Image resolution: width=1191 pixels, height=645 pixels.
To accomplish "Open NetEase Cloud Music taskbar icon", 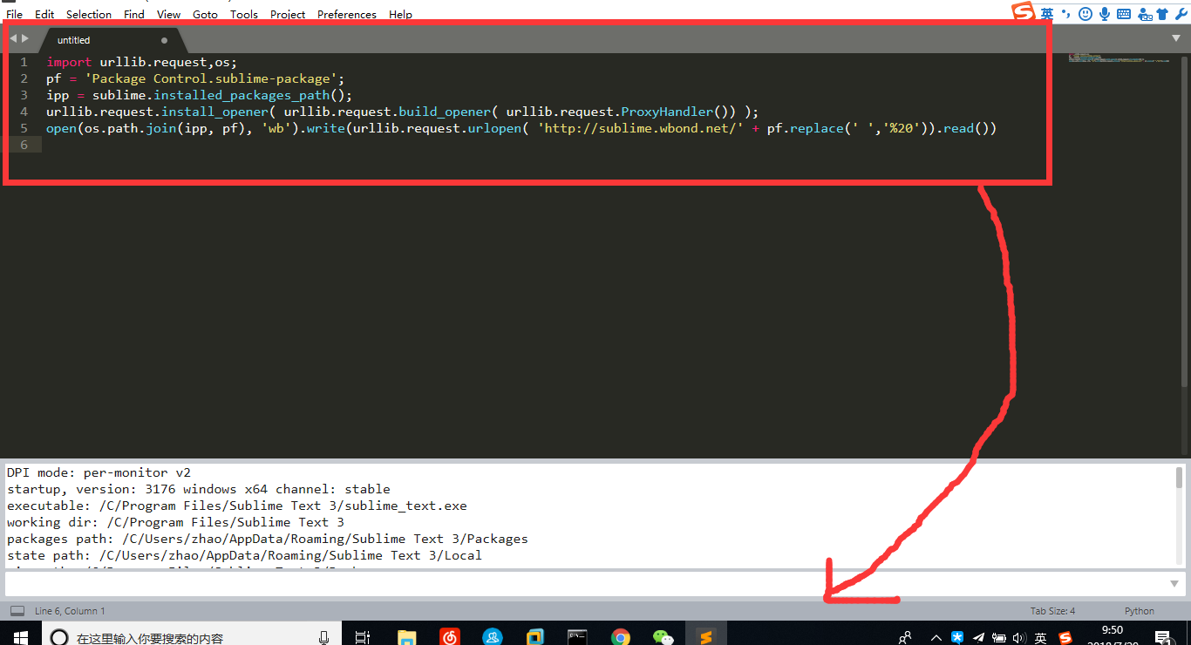I will (x=449, y=637).
